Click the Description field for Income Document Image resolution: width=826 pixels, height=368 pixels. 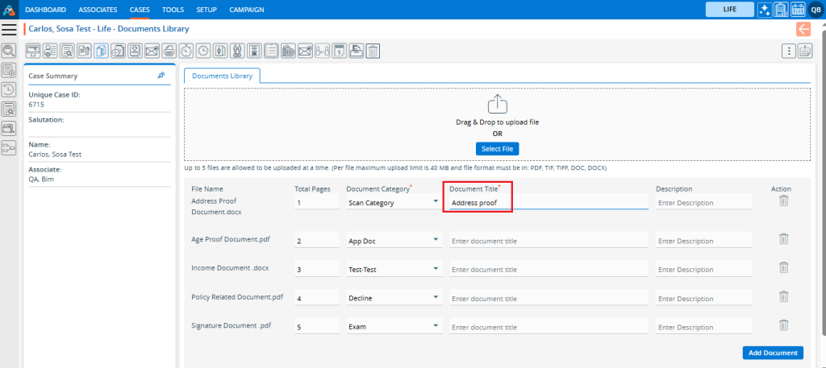tap(703, 269)
